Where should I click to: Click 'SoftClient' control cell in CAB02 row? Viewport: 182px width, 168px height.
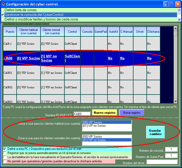(72, 87)
